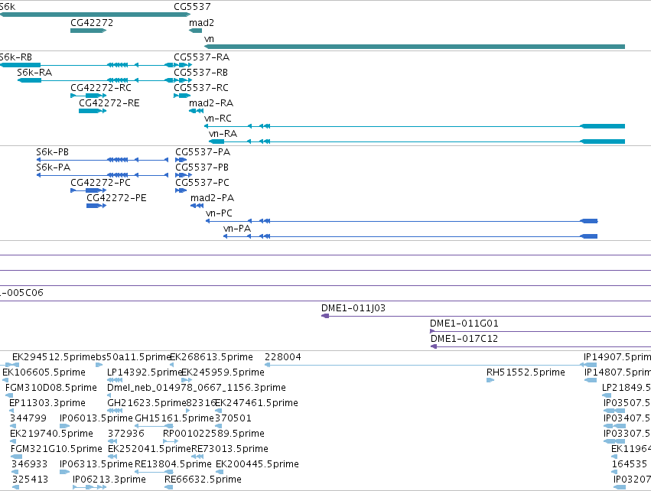The height and width of the screenshot is (491, 651).
Task: Select the CG5537-PC protein label
Action: (x=202, y=183)
